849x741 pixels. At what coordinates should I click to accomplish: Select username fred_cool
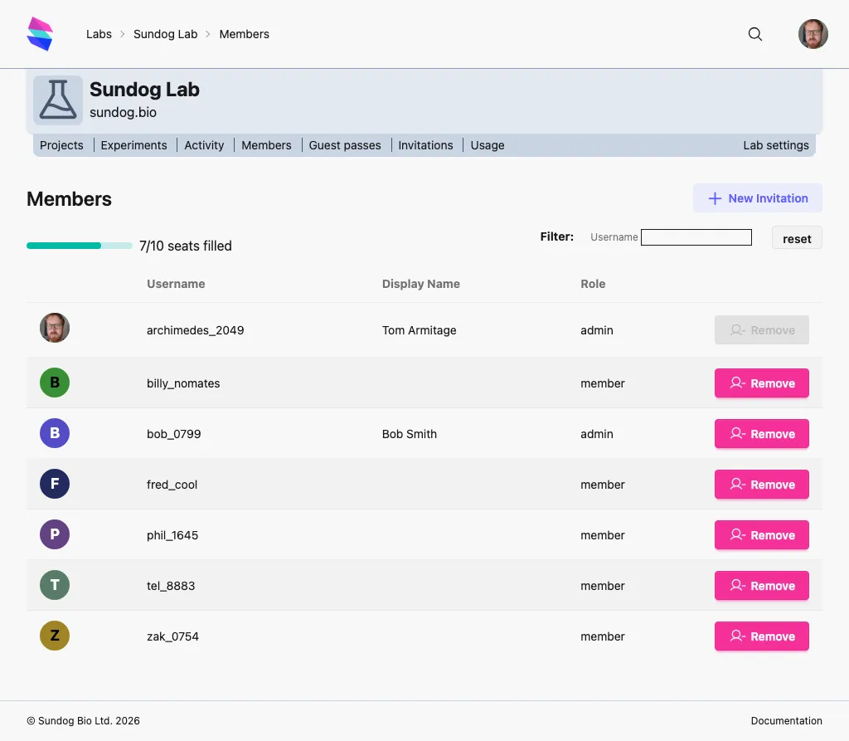click(x=172, y=484)
